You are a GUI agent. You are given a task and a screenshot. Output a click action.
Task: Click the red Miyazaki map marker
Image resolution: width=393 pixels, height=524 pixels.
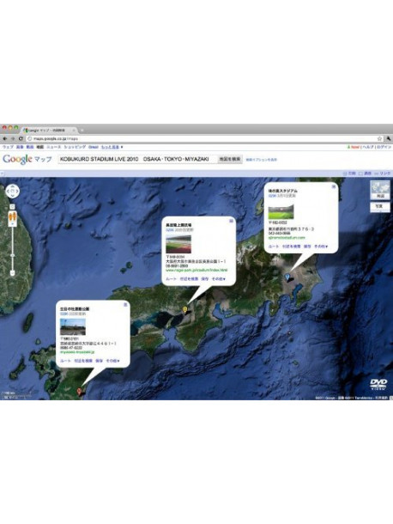pos(79,392)
